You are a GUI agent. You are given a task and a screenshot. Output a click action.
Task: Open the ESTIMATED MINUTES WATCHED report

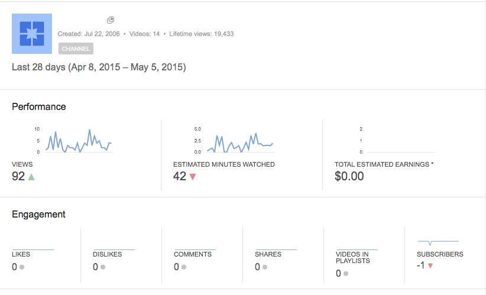(x=223, y=164)
